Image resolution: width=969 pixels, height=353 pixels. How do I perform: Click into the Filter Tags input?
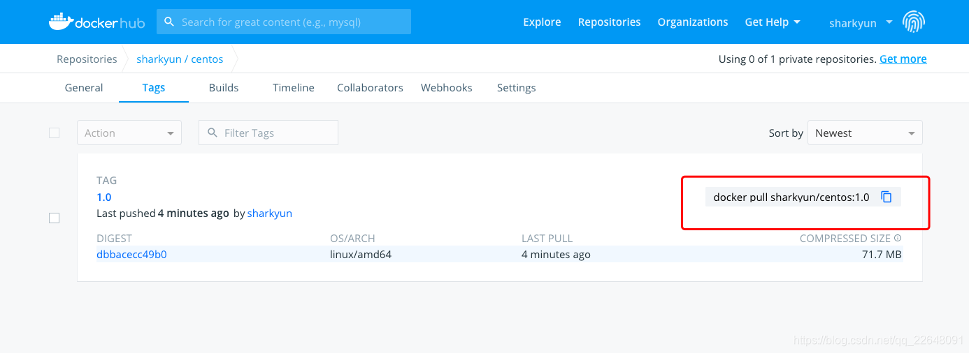pyautogui.click(x=268, y=133)
